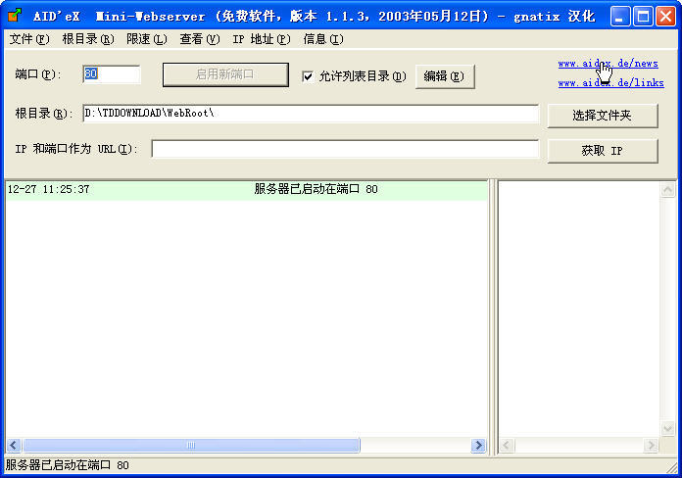
Task: Click up arrow of right panel scrollbar
Action: coord(667,189)
